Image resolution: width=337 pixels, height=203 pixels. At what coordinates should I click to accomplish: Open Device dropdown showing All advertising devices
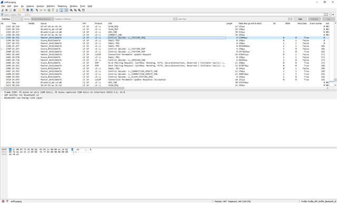click(x=42, y=19)
